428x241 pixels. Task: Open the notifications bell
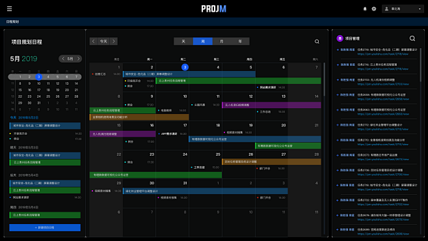(365, 8)
